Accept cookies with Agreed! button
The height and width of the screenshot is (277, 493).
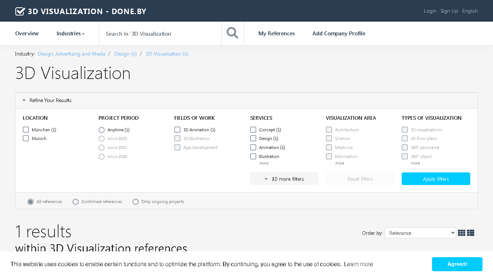tap(457, 264)
